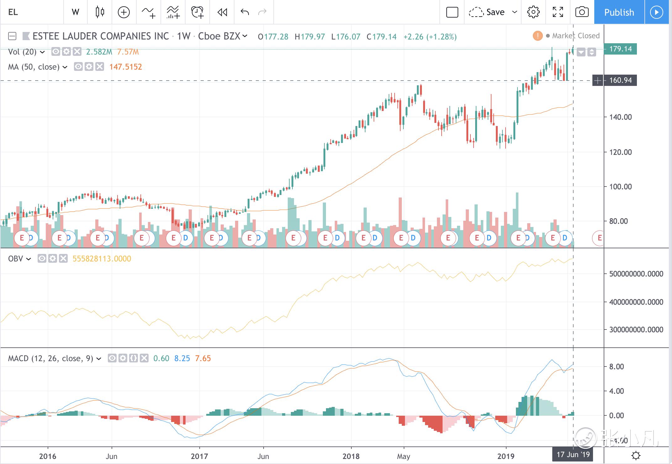Click the 17 Jun '19 date label

(x=573, y=455)
